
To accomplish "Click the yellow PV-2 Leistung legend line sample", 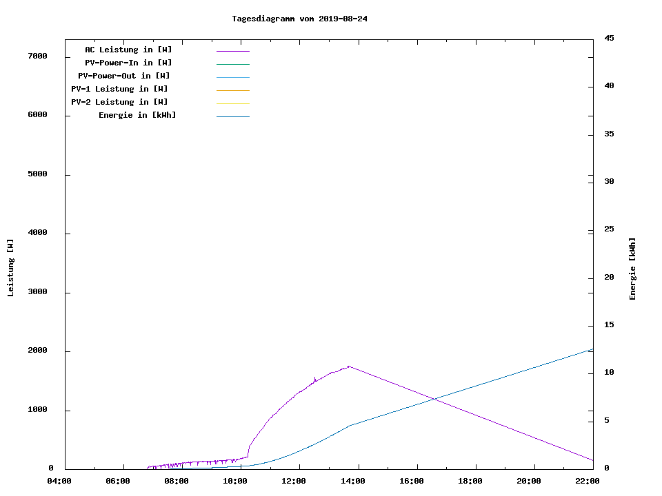I will tap(232, 103).
